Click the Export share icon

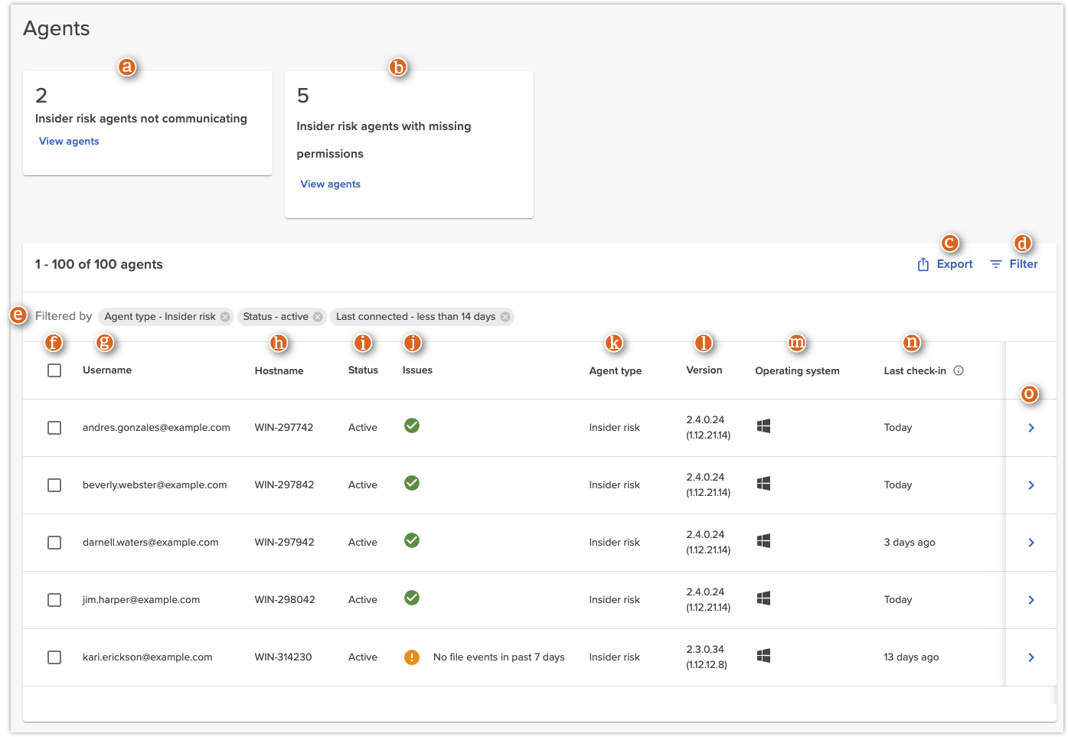point(923,264)
